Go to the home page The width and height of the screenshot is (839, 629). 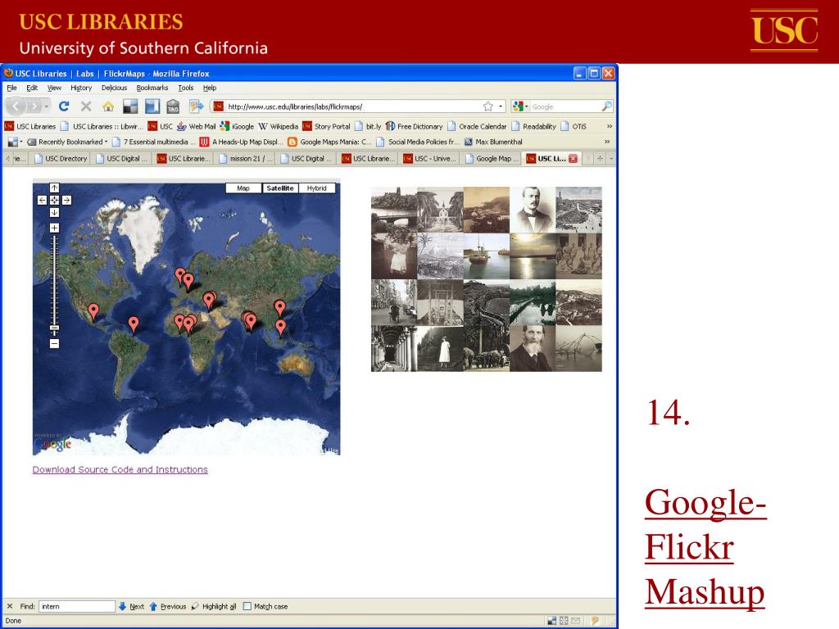tap(108, 106)
